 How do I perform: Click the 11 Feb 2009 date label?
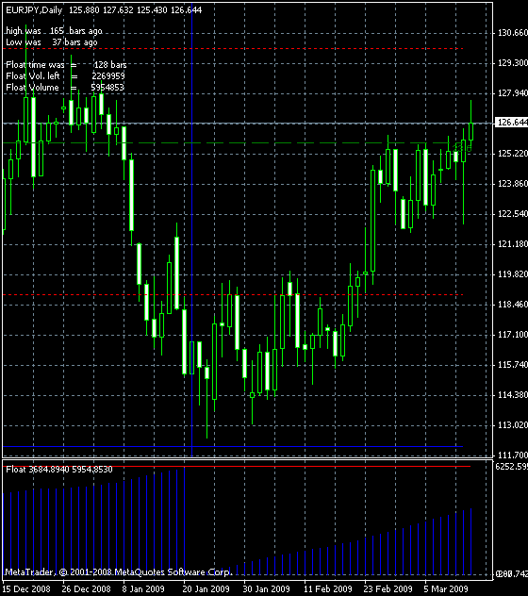pyautogui.click(x=327, y=589)
